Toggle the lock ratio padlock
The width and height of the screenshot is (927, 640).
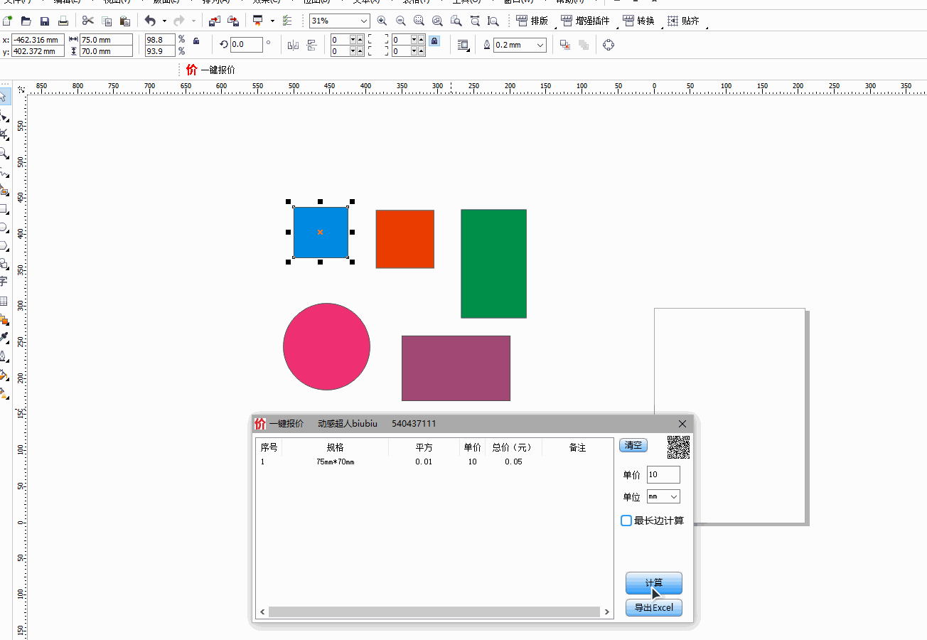click(196, 41)
